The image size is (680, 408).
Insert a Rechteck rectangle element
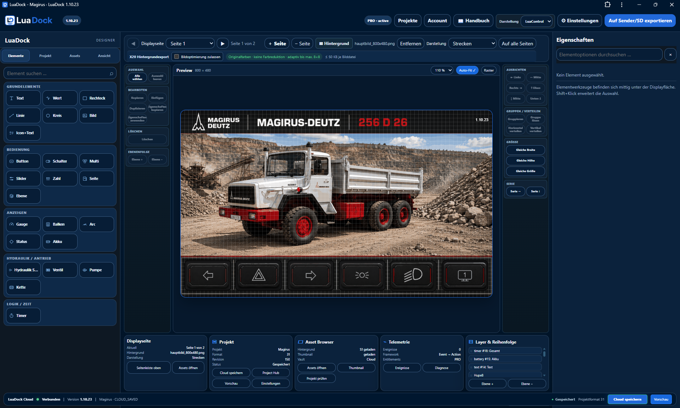(x=97, y=98)
